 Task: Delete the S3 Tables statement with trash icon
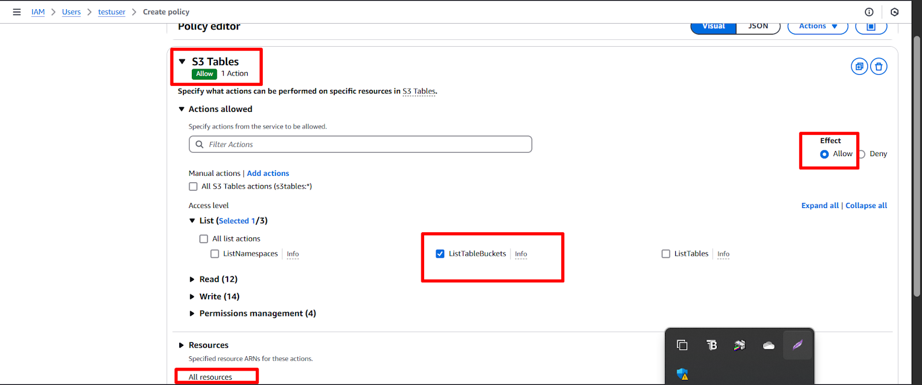click(878, 66)
